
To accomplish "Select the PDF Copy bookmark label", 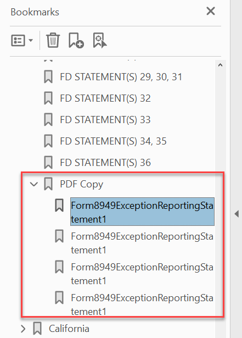I will click(x=82, y=184).
